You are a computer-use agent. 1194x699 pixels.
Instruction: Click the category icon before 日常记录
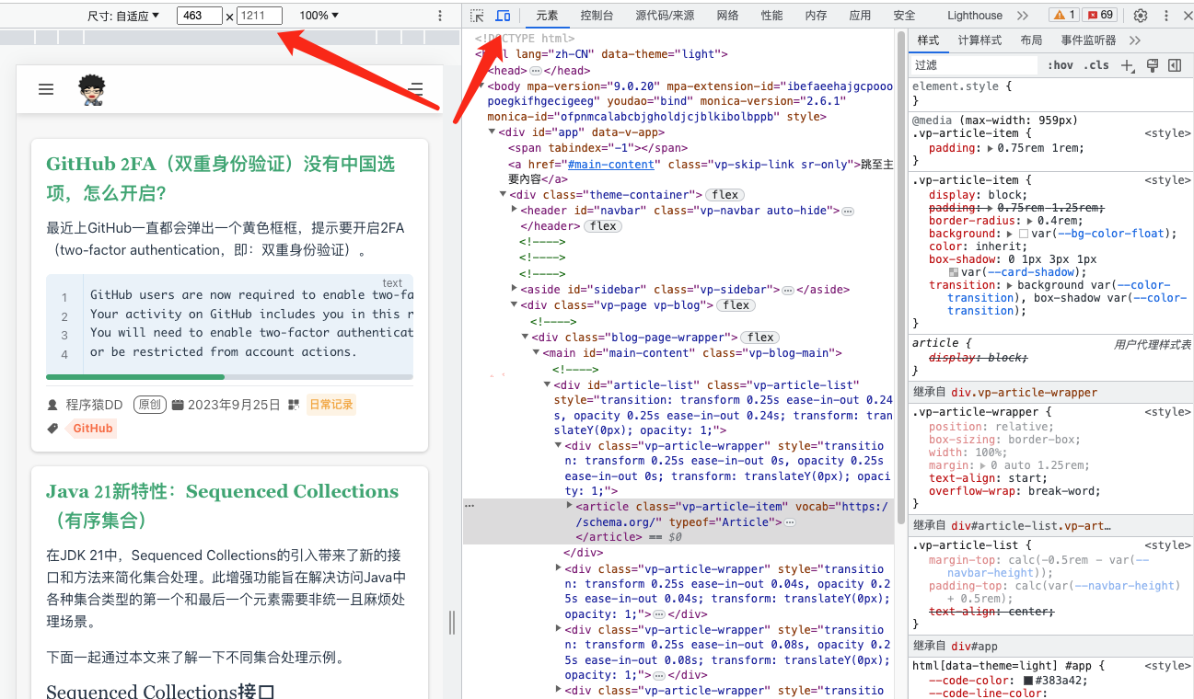click(294, 405)
